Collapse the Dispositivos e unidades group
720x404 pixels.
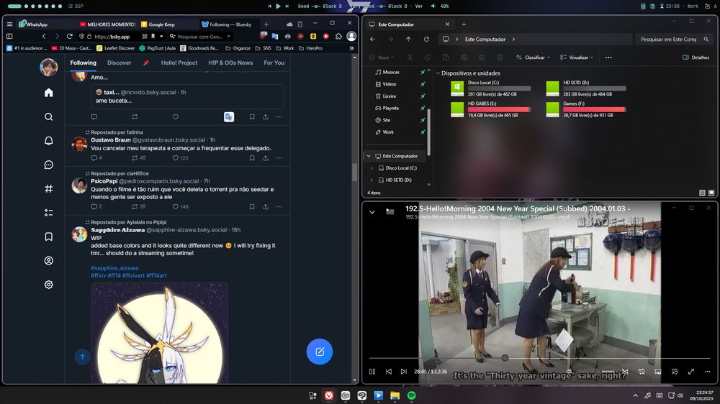tap(438, 73)
